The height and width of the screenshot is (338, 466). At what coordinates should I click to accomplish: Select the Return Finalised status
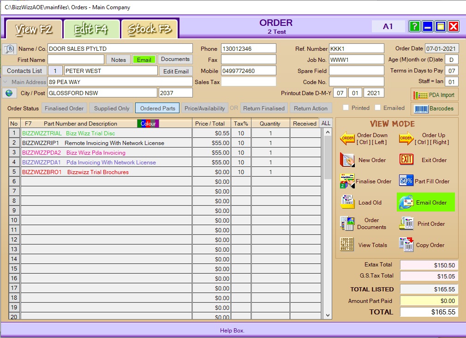[263, 109]
